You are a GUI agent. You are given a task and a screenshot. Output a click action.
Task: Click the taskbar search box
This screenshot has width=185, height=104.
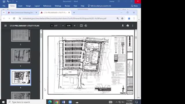[x=26, y=102]
